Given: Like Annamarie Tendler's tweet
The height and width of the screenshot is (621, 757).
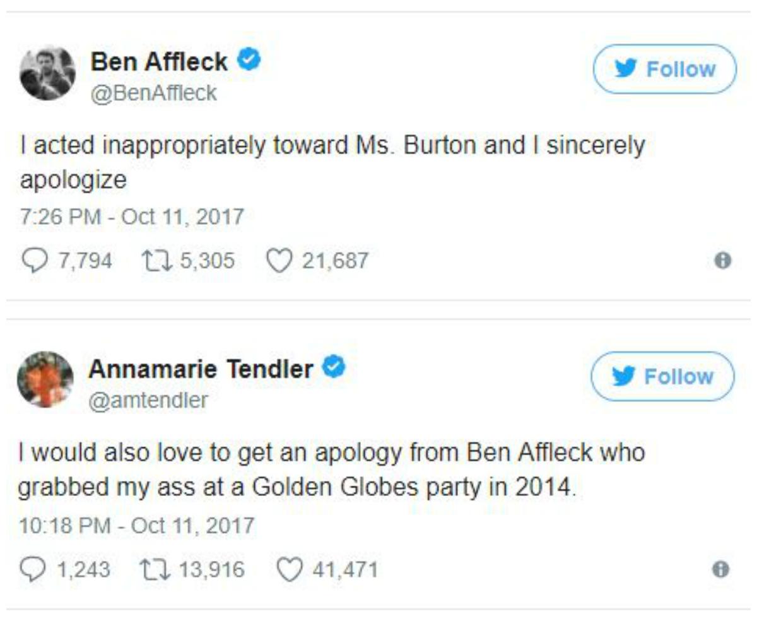Looking at the screenshot, I should point(290,571).
